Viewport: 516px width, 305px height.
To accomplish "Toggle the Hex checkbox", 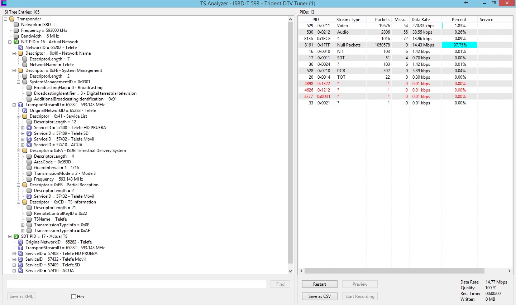I will click(73, 296).
